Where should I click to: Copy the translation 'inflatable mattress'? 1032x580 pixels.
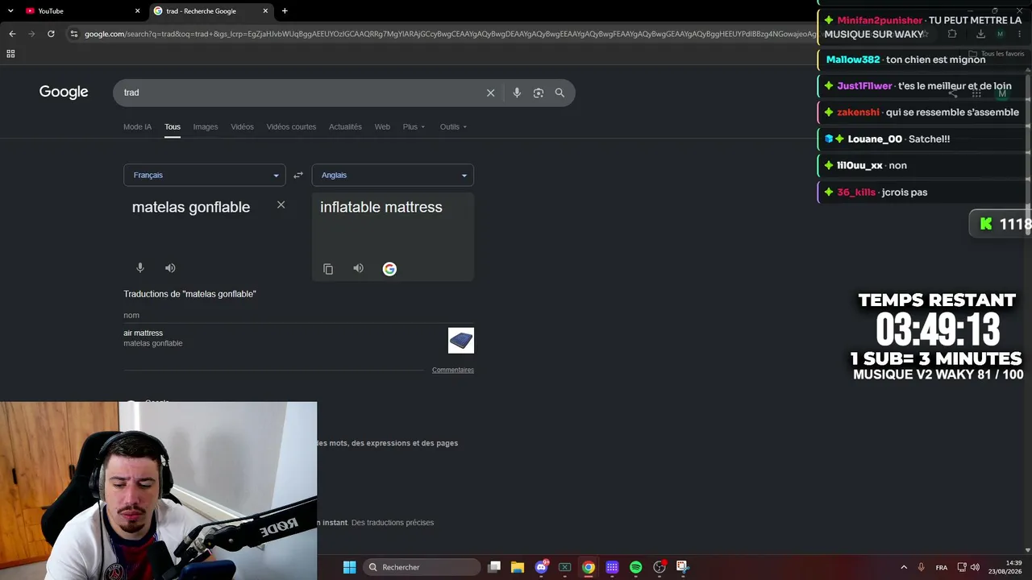[328, 269]
